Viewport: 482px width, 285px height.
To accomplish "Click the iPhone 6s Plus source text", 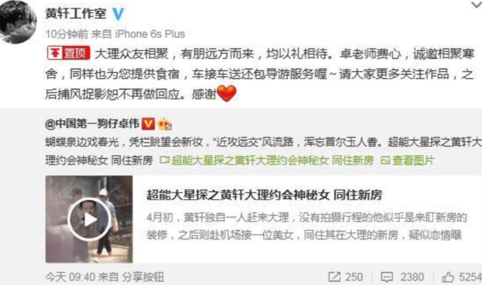I will point(150,34).
